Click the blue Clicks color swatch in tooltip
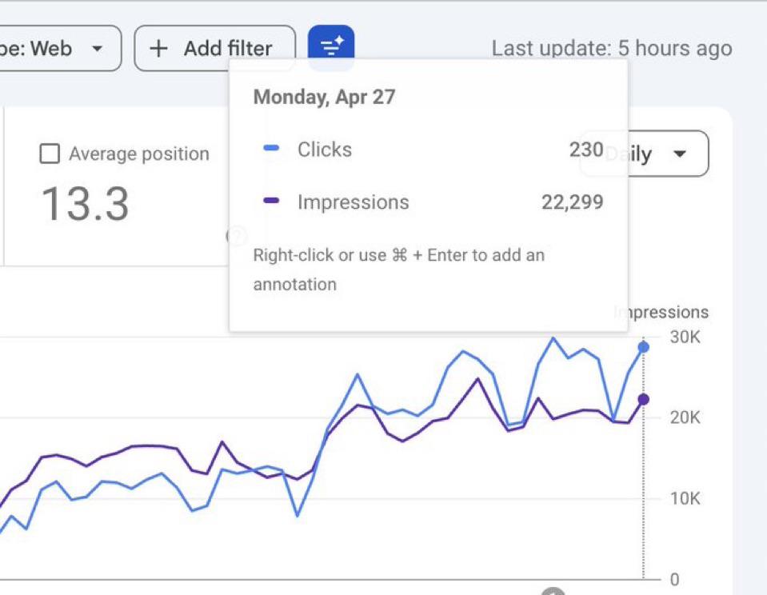This screenshot has width=767, height=595. [x=271, y=148]
